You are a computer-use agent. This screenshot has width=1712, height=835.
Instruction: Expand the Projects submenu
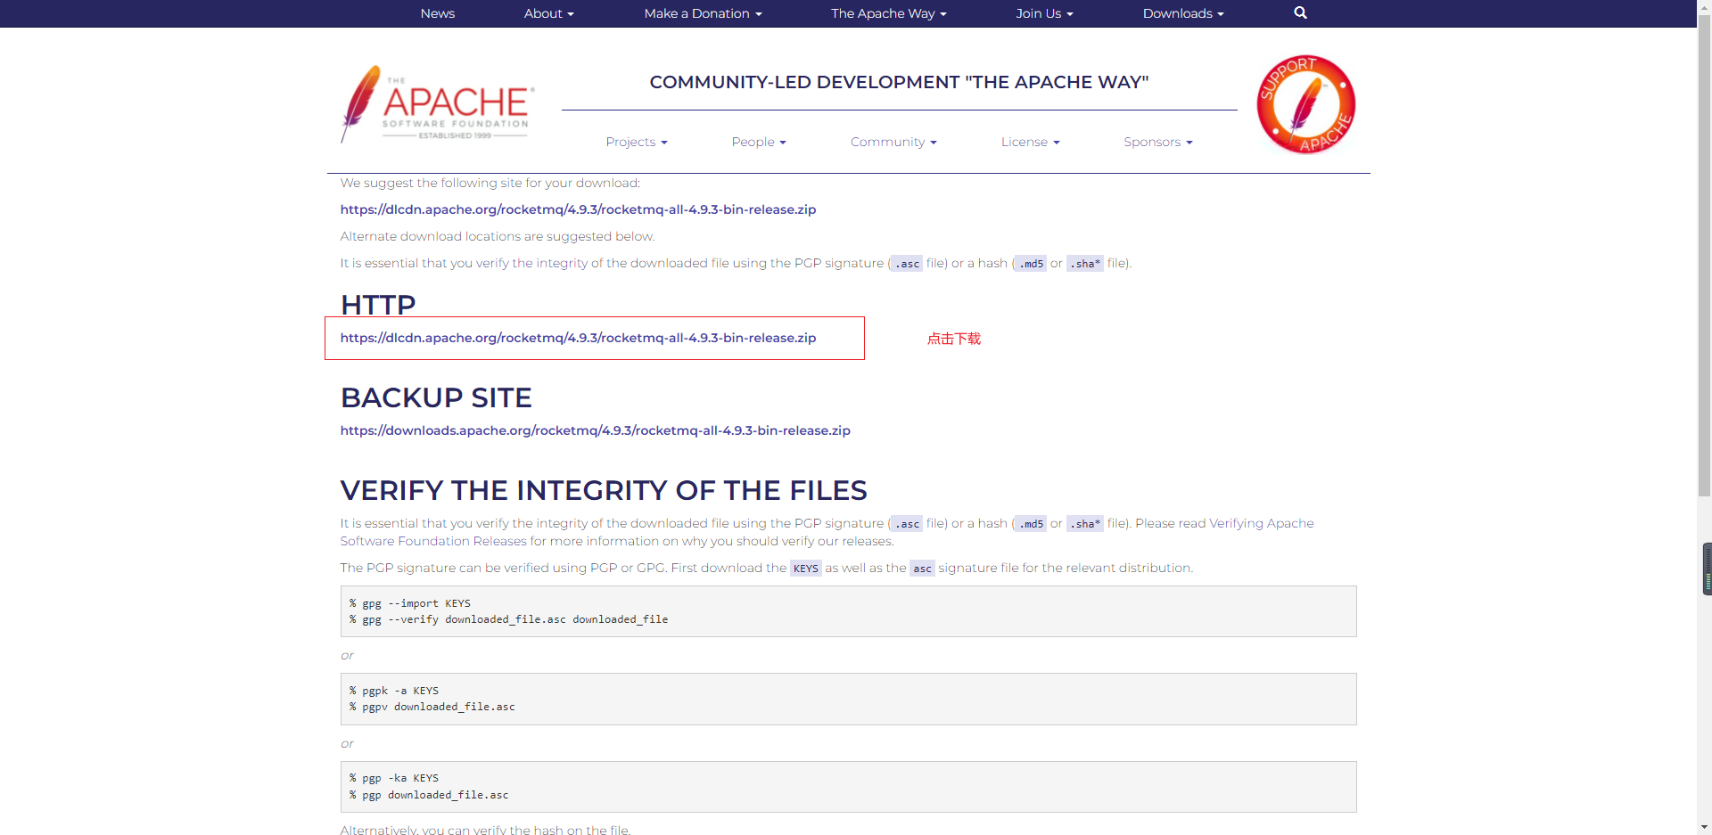[636, 142]
